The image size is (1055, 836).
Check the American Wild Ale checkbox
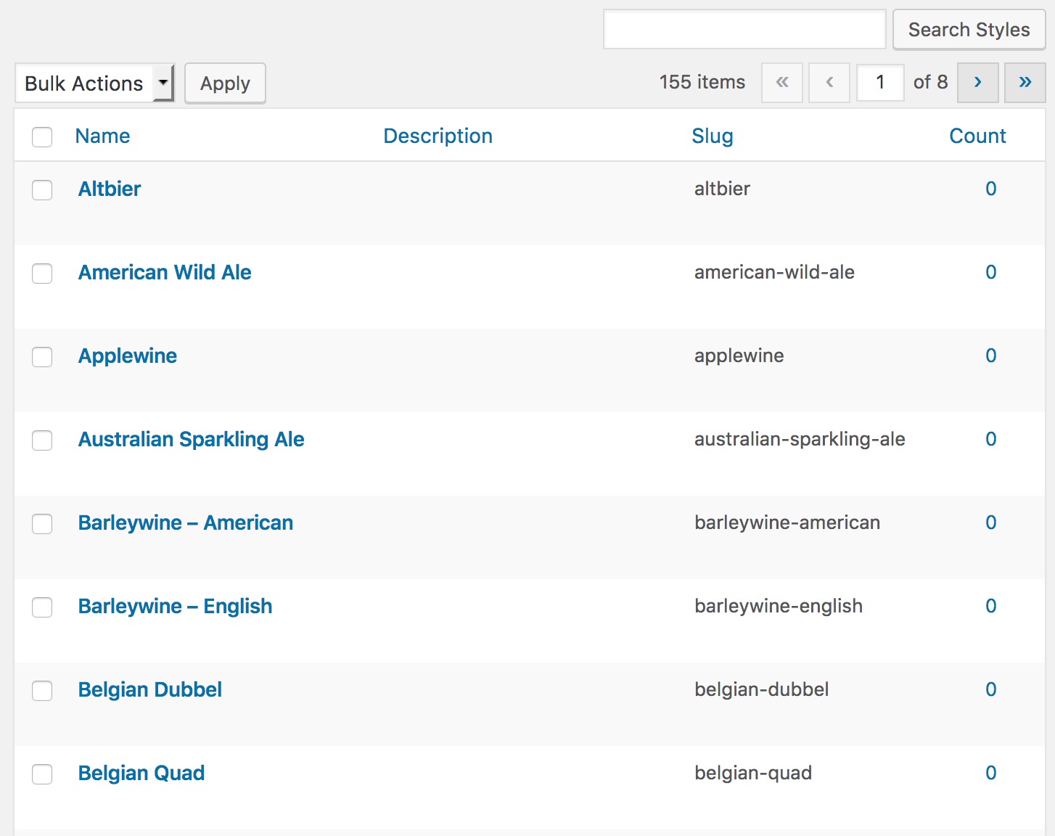[x=42, y=273]
